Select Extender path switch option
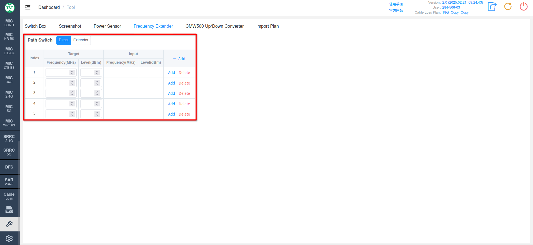Screen dimensions: 533x245 click(x=81, y=40)
